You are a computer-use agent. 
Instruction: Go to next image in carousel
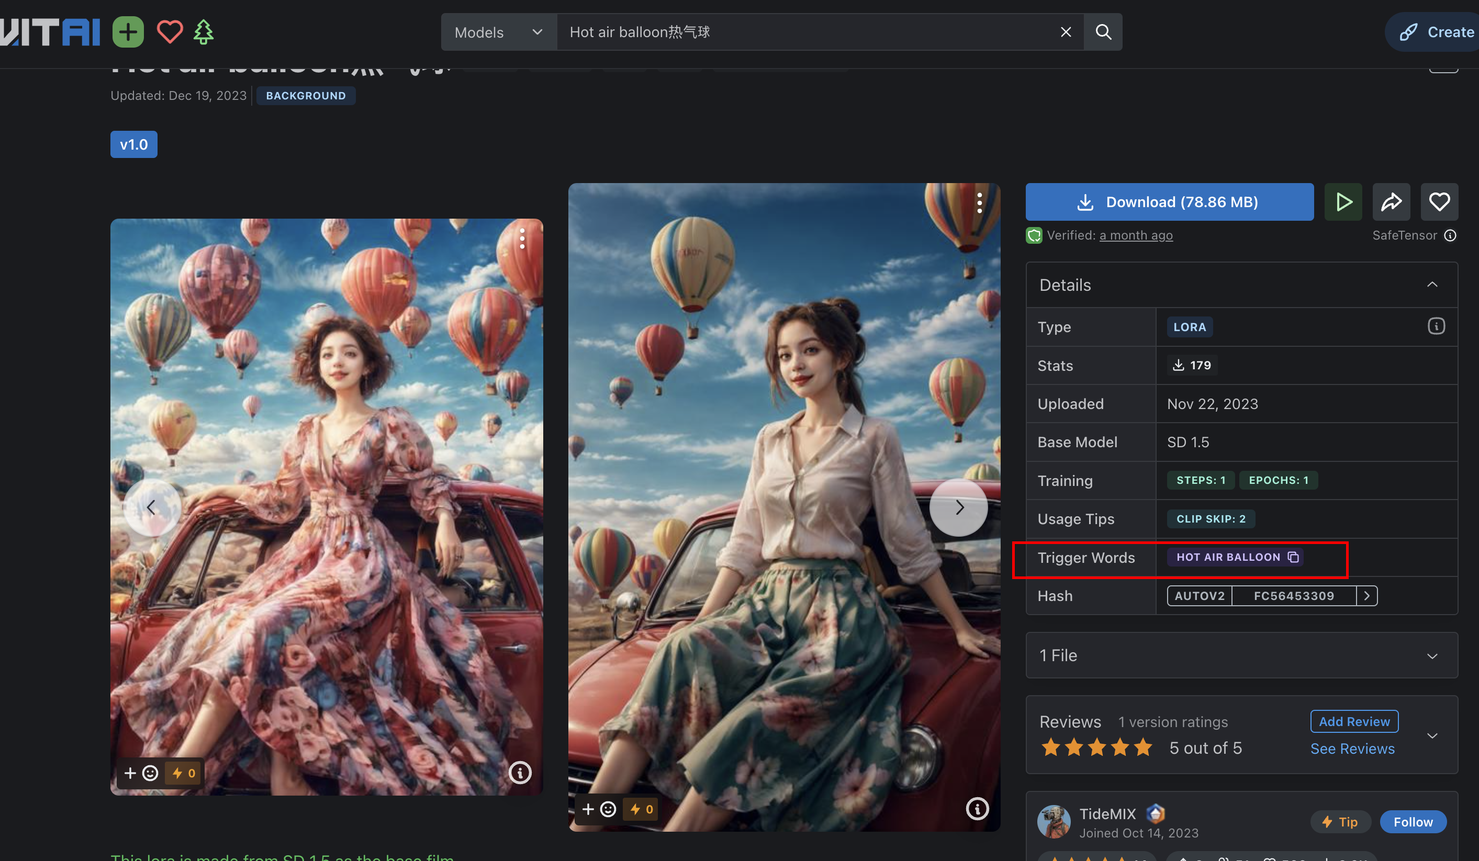tap(959, 507)
